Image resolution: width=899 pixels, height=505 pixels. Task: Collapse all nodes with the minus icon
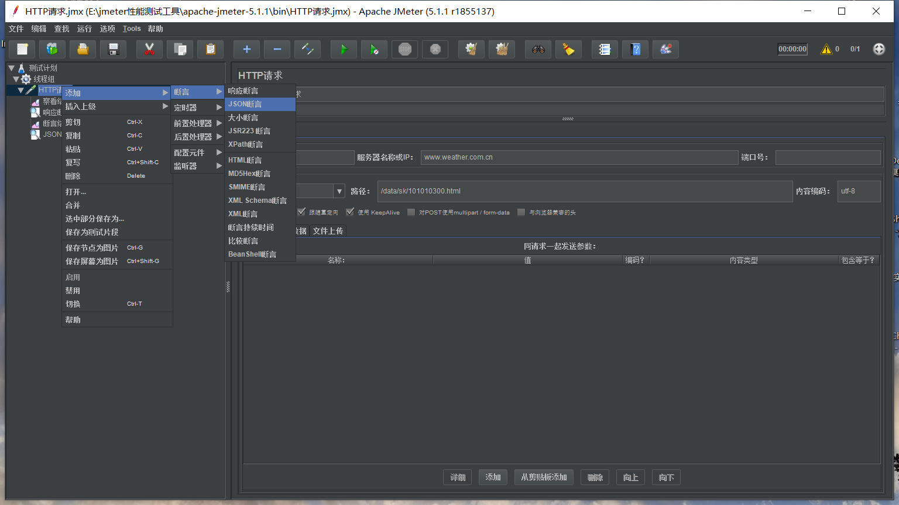[x=277, y=49]
